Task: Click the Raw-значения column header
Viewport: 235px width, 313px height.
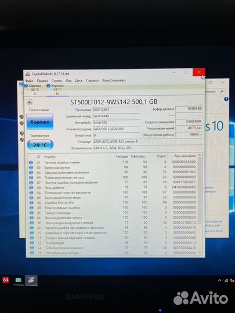Action: pos(185,156)
